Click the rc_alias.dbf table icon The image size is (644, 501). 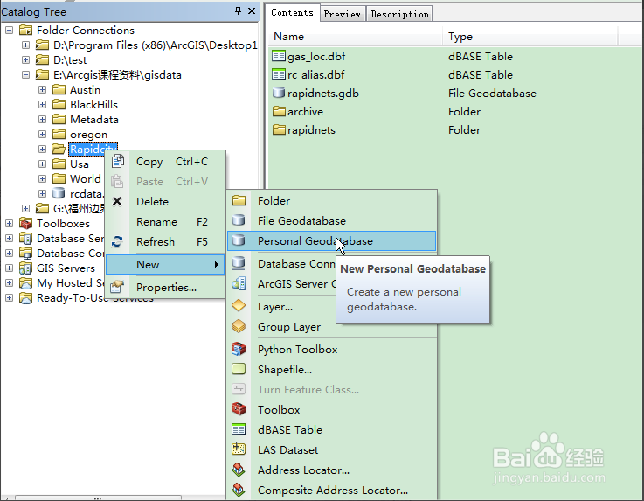click(279, 75)
